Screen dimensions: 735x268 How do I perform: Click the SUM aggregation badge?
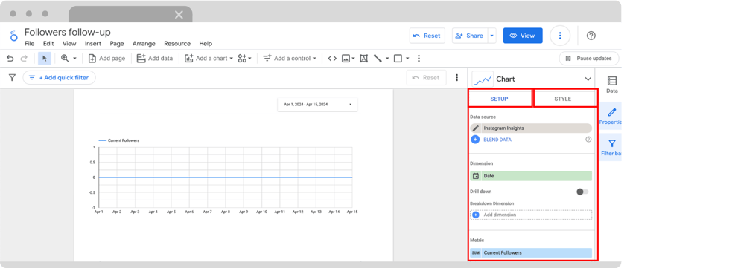[475, 252]
